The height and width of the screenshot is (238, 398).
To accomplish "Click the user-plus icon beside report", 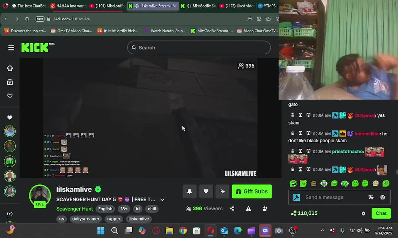I will pyautogui.click(x=265, y=209).
